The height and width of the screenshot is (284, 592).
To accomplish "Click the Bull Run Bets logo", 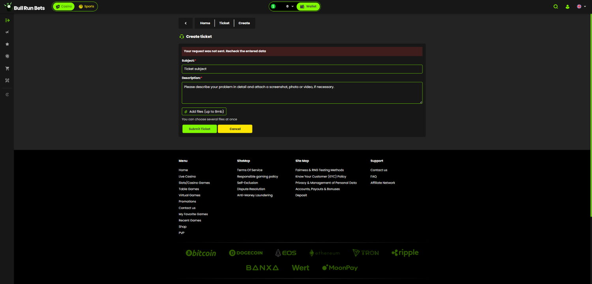I will coord(24,7).
